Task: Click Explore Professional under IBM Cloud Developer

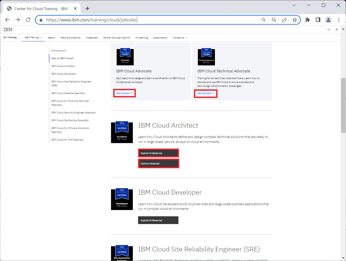Action: tap(158, 220)
